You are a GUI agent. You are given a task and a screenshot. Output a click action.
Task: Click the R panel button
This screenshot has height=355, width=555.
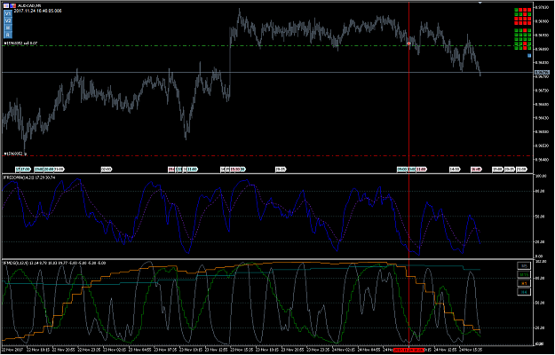point(8,35)
